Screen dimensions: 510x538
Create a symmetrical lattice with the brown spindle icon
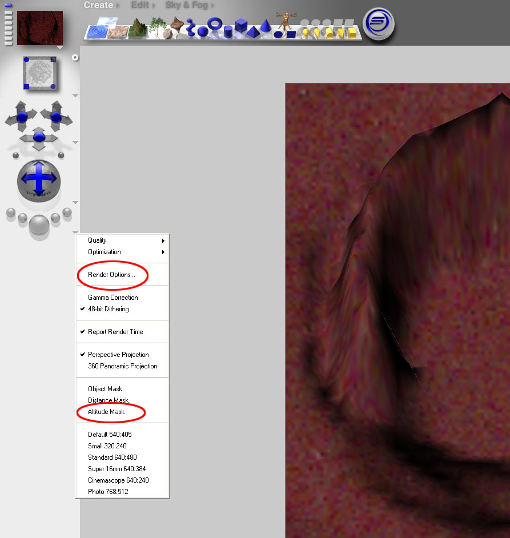pos(177,23)
